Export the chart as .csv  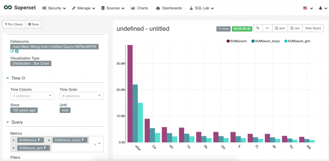(x=295, y=28)
